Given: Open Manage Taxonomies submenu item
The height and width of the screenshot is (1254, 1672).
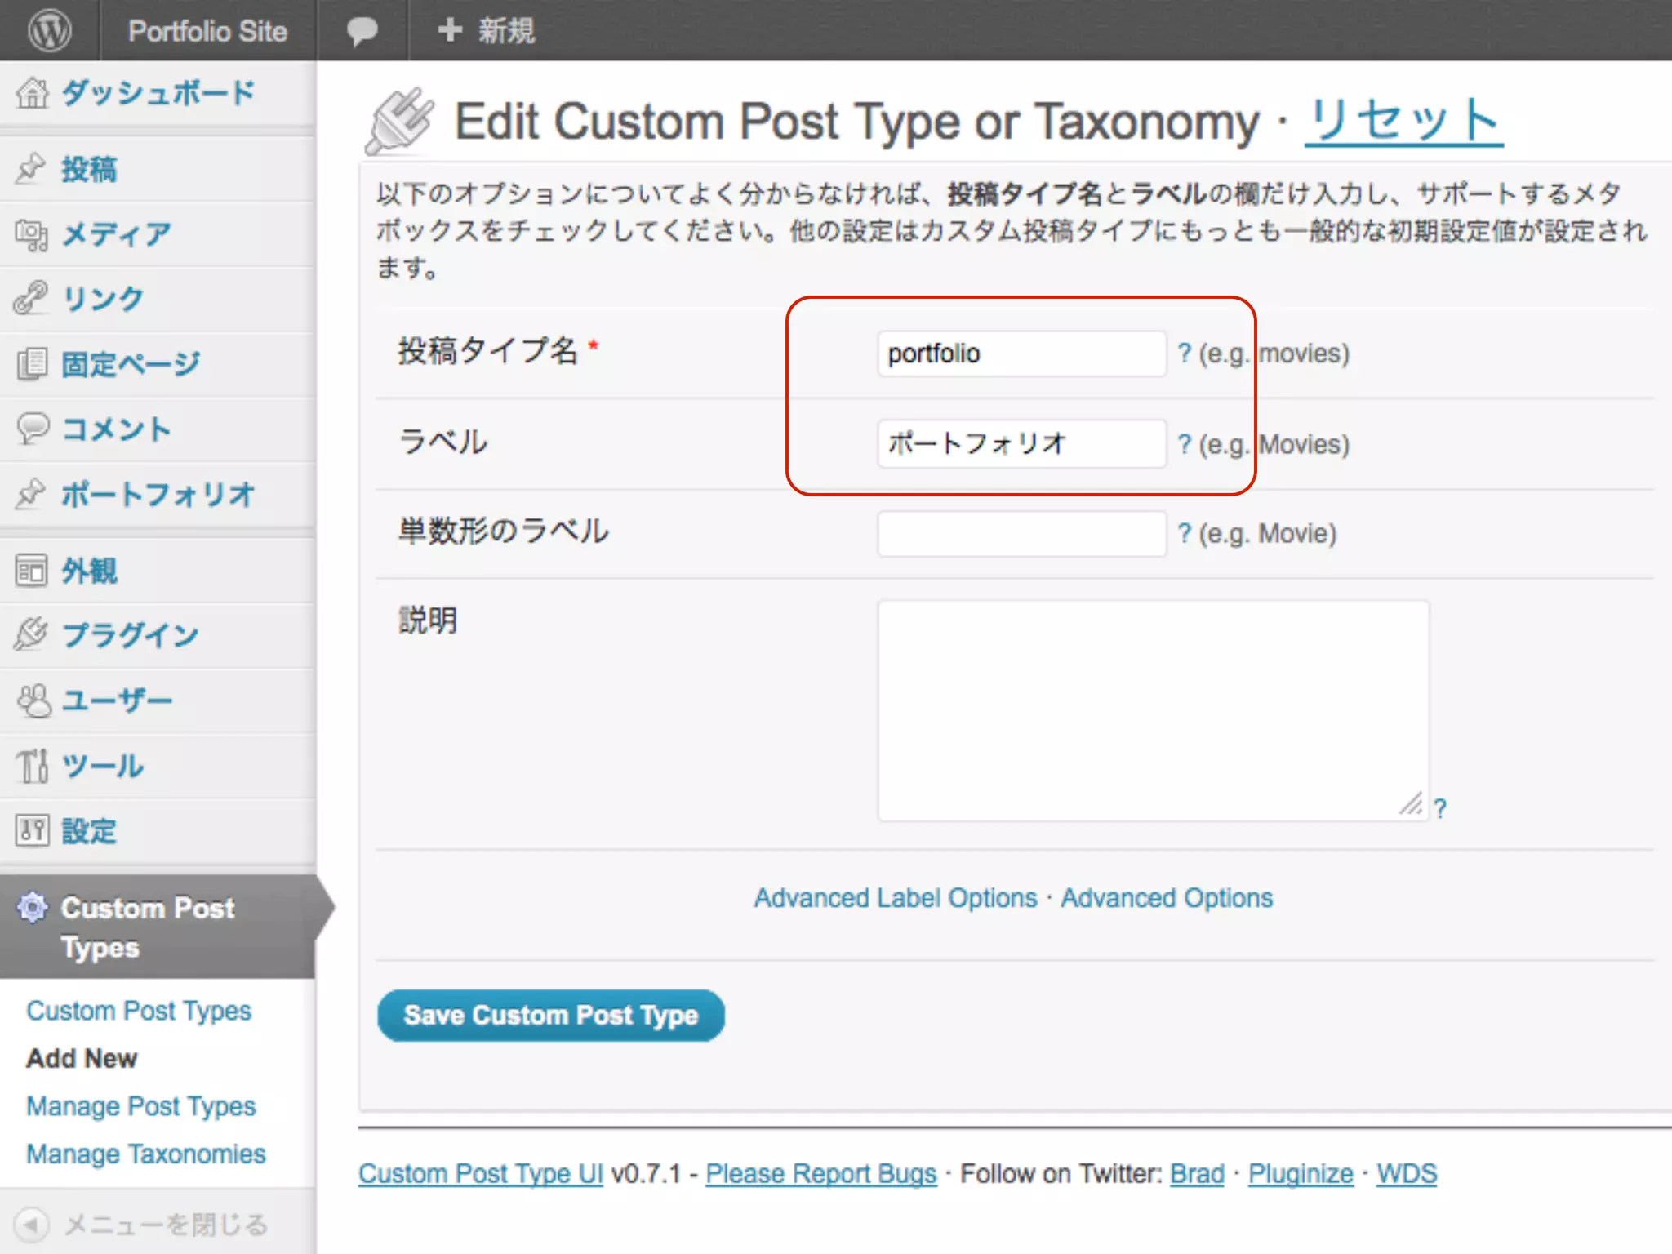Looking at the screenshot, I should pyautogui.click(x=145, y=1154).
